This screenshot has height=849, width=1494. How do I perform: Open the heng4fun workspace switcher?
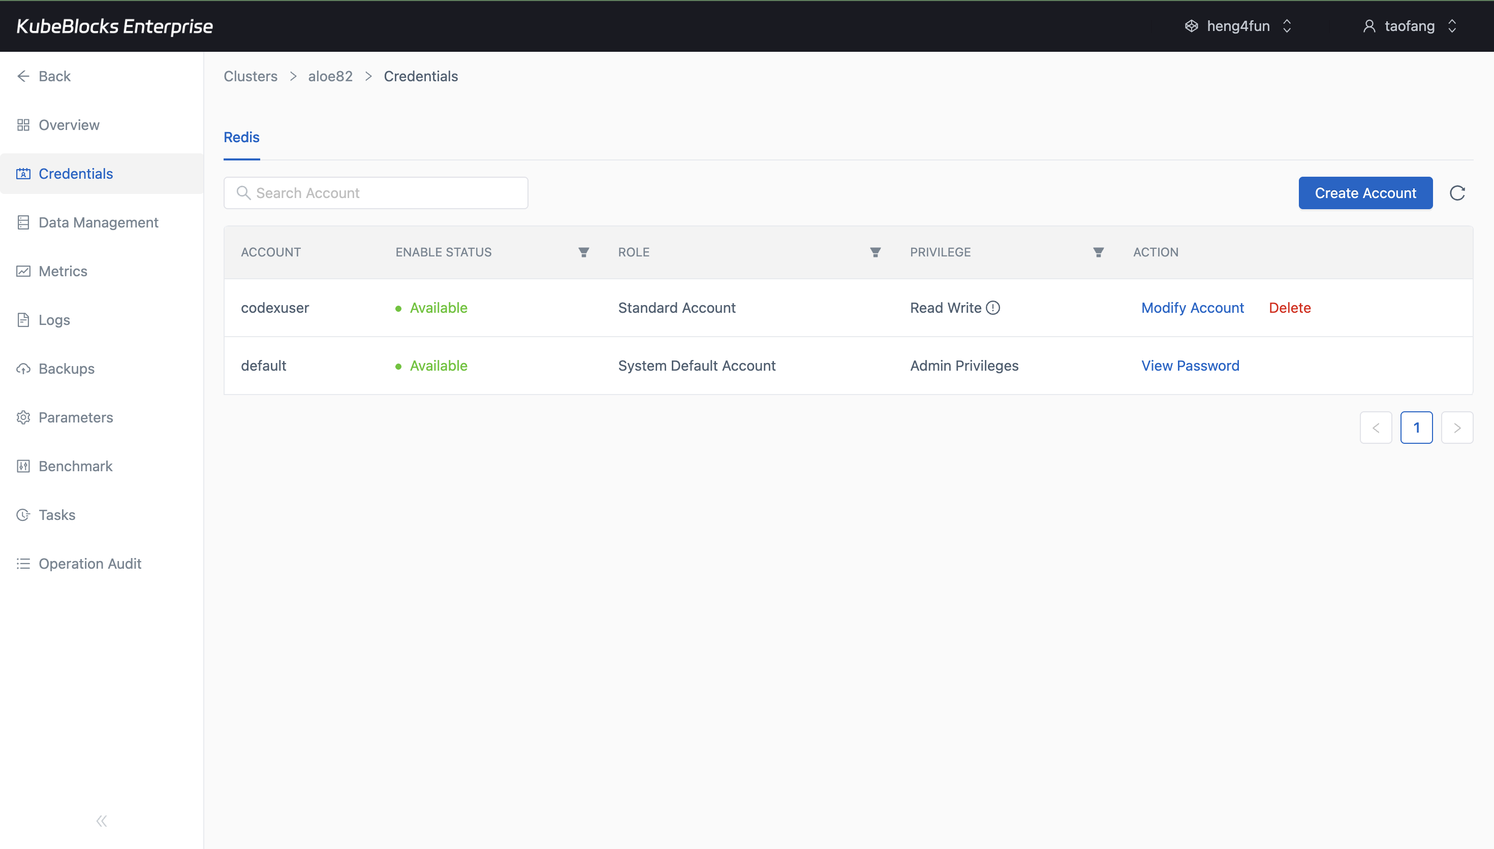pos(1238,26)
